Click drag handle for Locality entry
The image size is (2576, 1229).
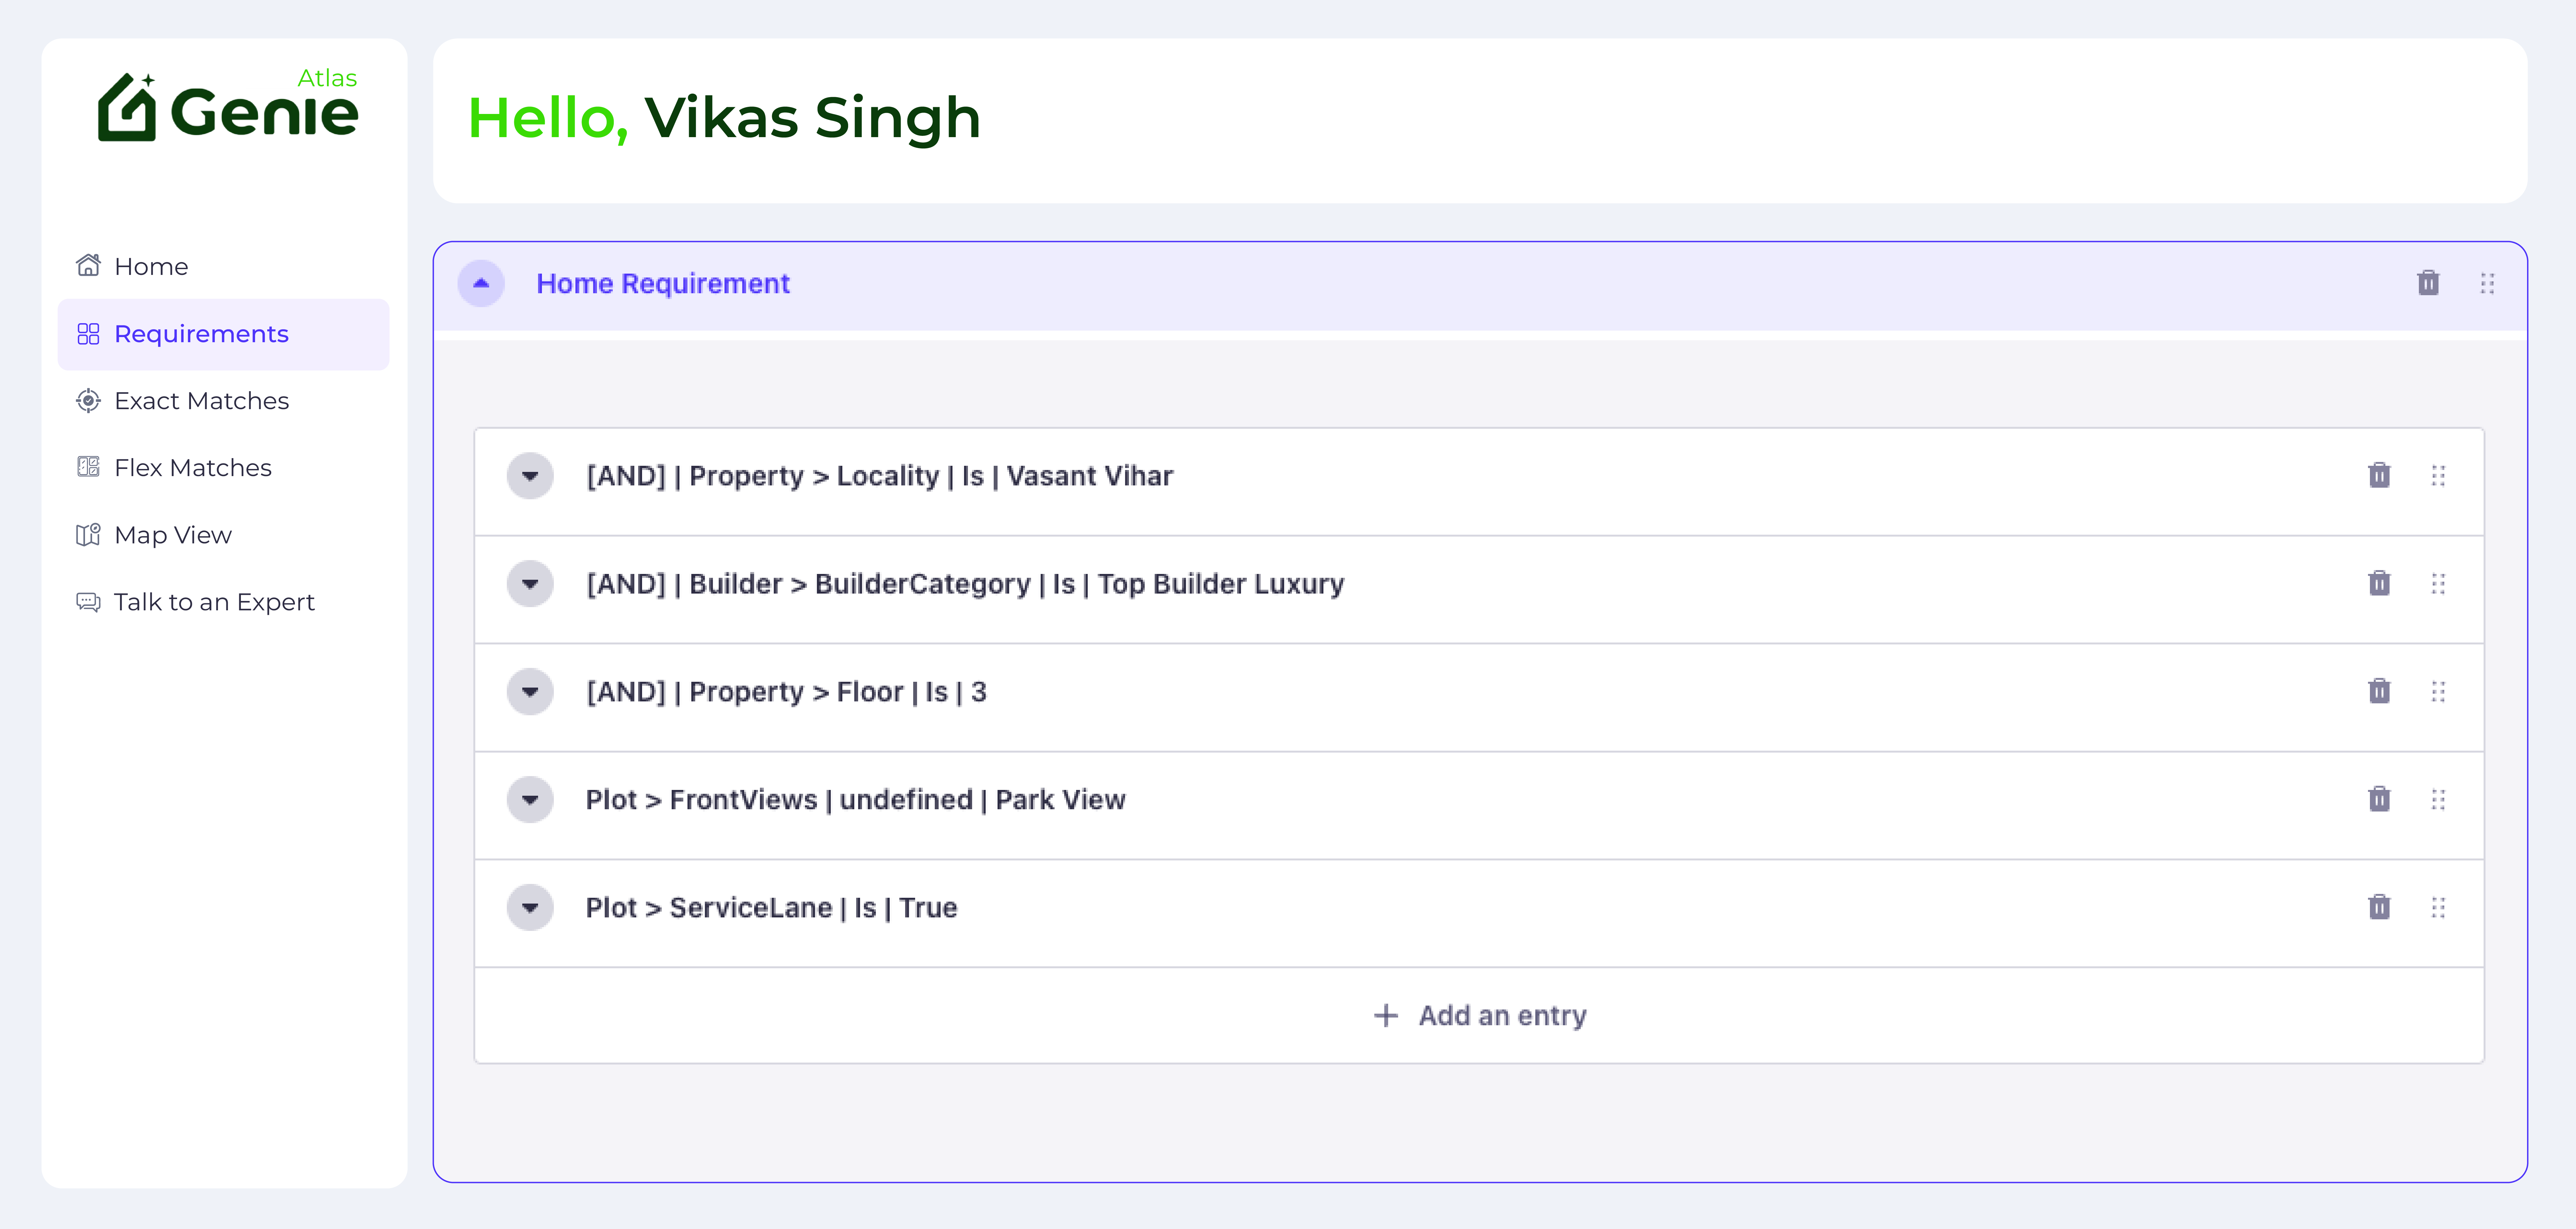point(2438,476)
